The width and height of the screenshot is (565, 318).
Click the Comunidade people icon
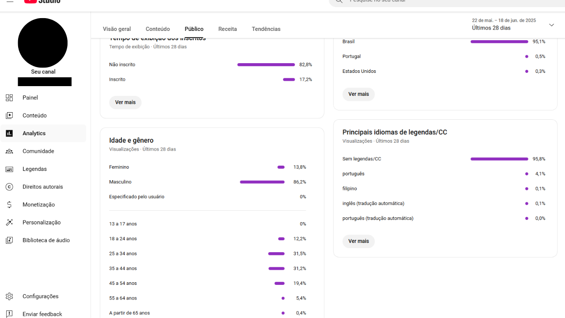[9, 151]
